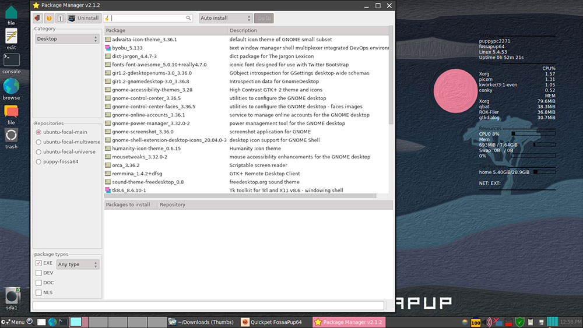The height and width of the screenshot is (328, 583).
Task: Switch to ~/Downloads (Thumbs) taskbar window
Action: (x=201, y=322)
